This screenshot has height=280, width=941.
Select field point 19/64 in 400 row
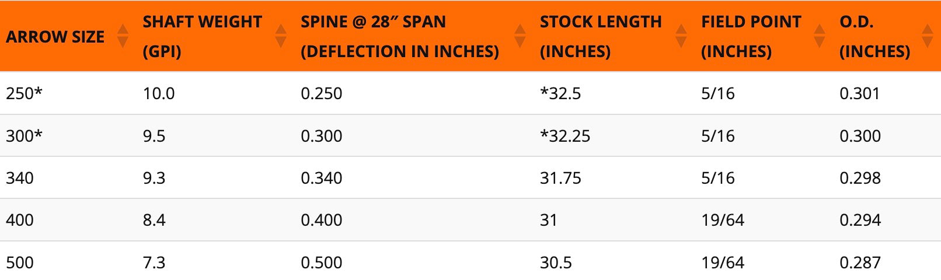[x=723, y=220]
